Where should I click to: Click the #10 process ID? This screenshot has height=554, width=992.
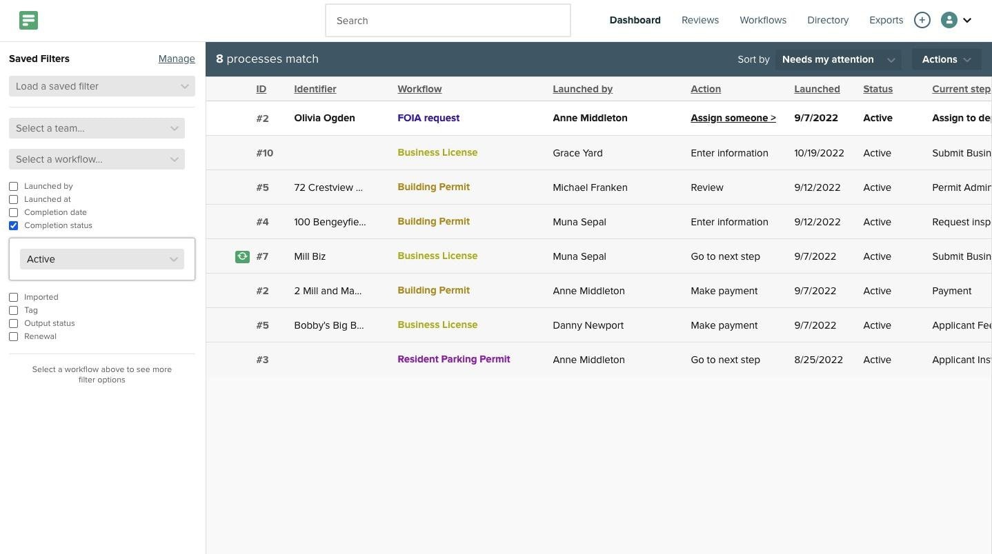pos(265,153)
